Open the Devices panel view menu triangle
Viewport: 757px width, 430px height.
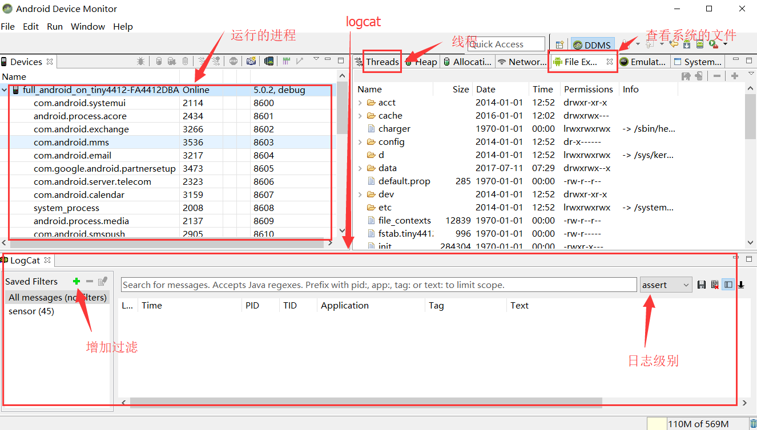click(x=316, y=59)
